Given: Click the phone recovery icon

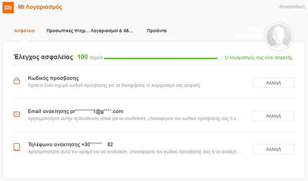Looking at the screenshot, I should pyautogui.click(x=17, y=147).
